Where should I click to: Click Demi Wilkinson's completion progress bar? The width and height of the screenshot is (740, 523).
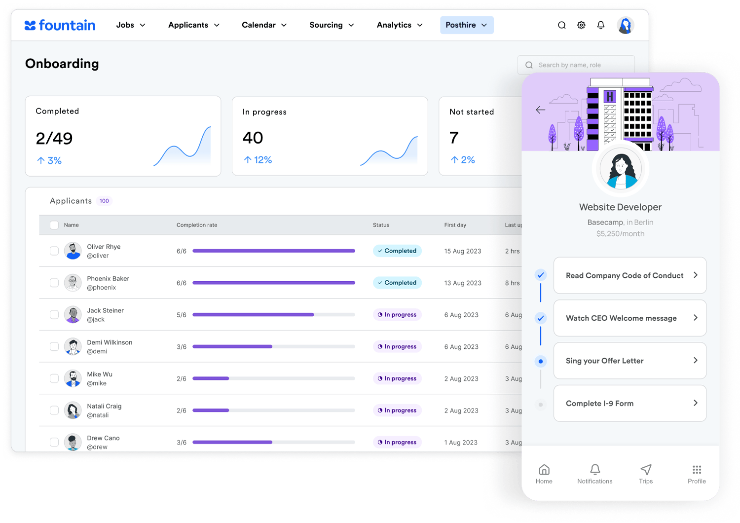(273, 346)
